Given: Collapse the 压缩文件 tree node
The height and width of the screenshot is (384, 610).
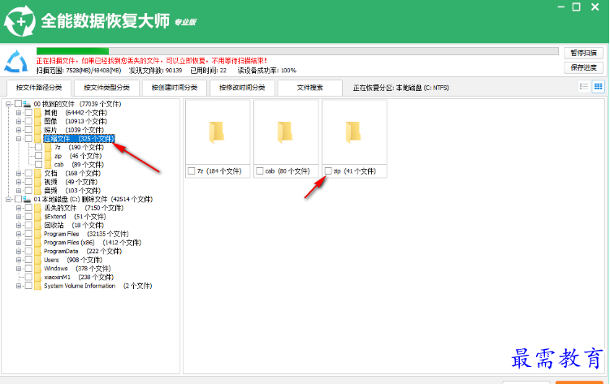Looking at the screenshot, I should pyautogui.click(x=19, y=139).
